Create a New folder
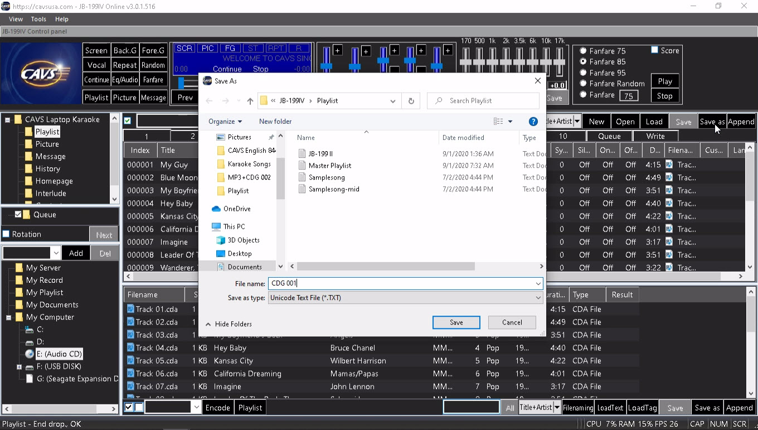The width and height of the screenshot is (758, 430). click(x=275, y=121)
